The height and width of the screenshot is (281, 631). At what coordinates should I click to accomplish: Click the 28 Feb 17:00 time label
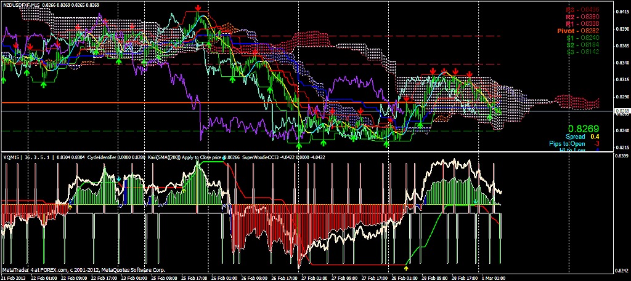pos(465,277)
